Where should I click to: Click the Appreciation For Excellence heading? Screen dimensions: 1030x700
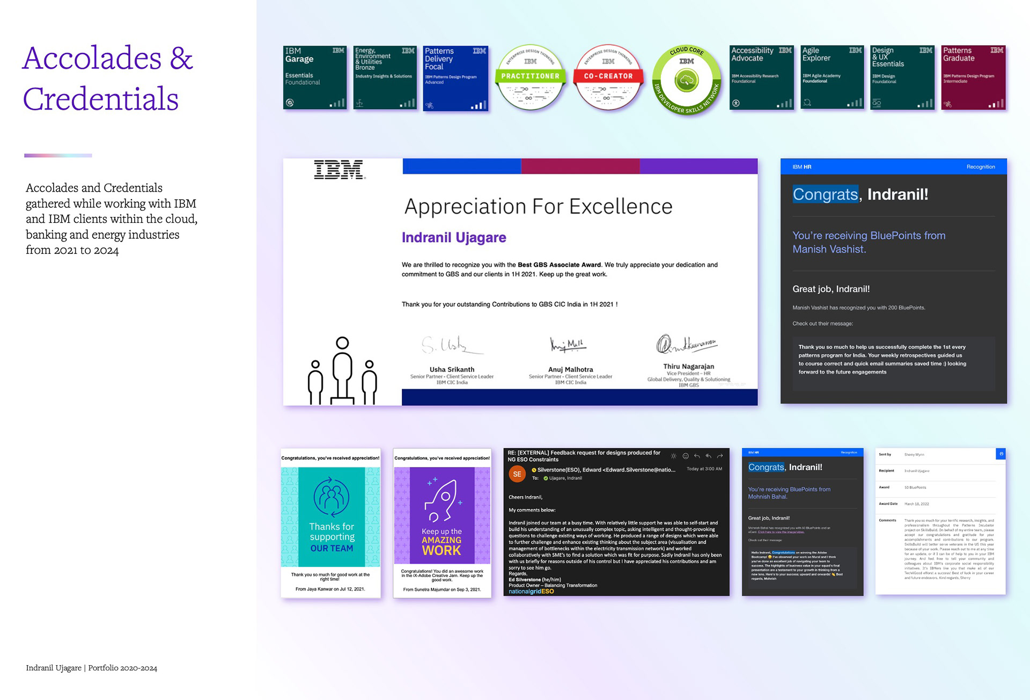(538, 207)
